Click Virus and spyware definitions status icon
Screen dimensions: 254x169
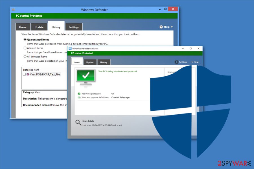click(x=79, y=97)
